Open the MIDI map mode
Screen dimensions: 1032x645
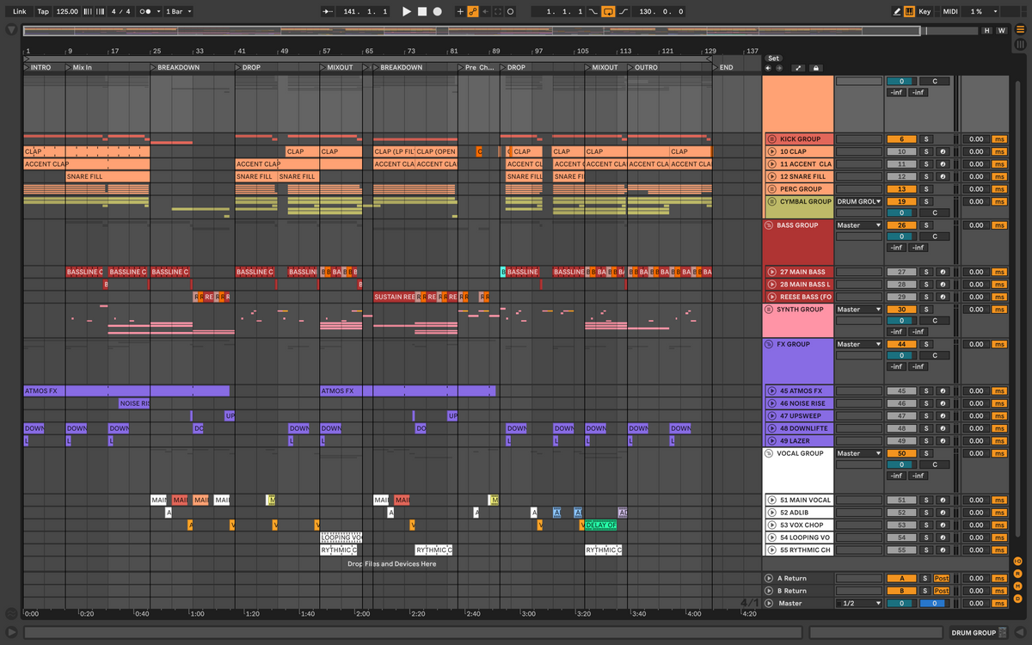coord(949,12)
